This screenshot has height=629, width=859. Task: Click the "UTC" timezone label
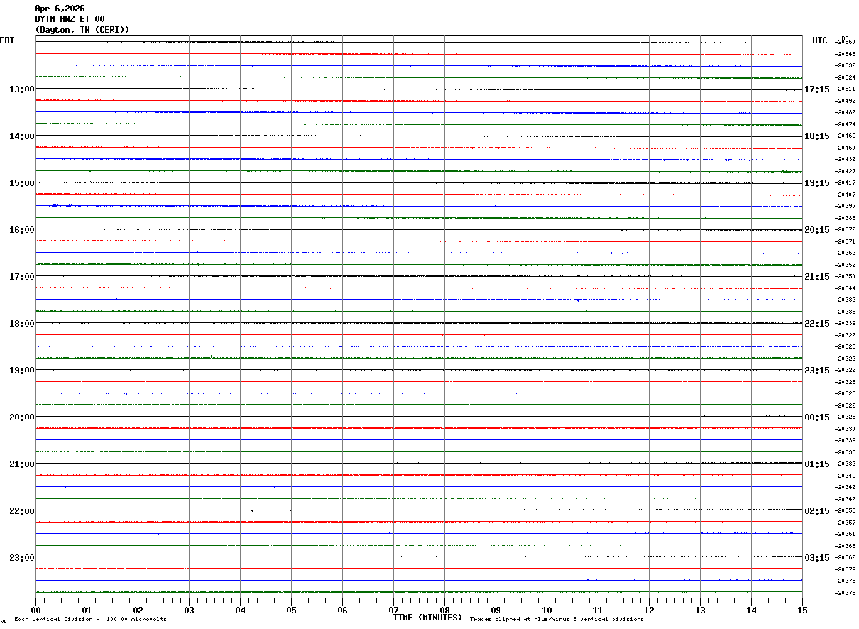820,40
